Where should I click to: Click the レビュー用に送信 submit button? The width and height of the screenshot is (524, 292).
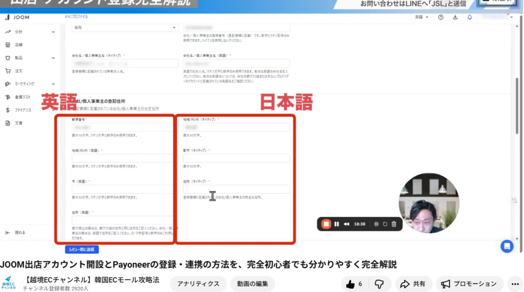tap(82, 250)
